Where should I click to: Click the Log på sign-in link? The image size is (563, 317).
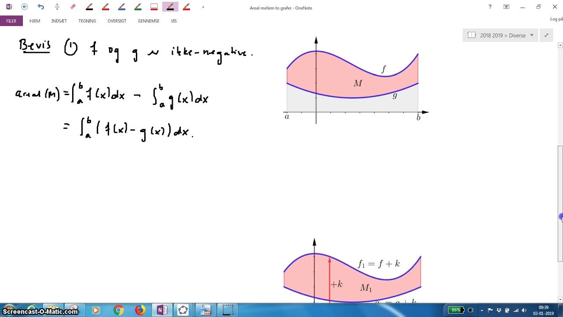pyautogui.click(x=556, y=19)
